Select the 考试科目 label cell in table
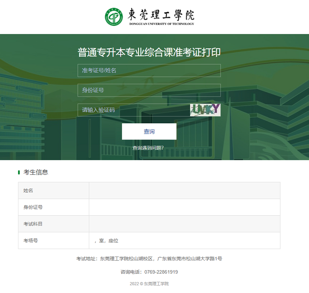The height and width of the screenshot is (293, 309). pos(53,224)
